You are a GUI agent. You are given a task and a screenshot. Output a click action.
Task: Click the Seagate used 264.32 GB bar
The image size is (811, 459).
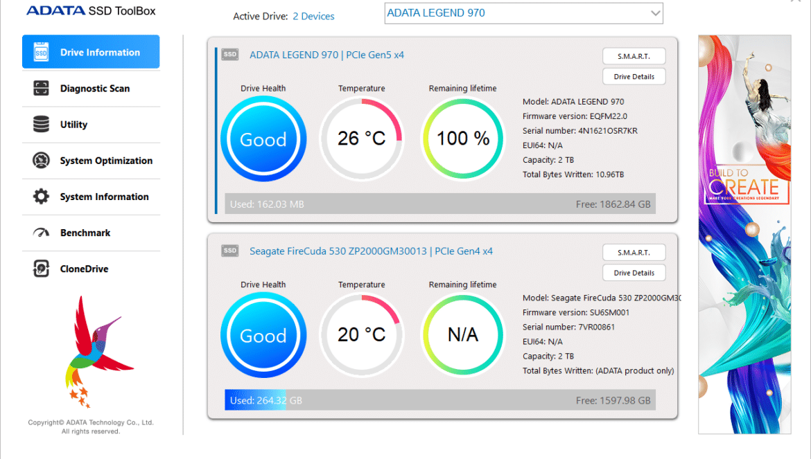tap(255, 400)
